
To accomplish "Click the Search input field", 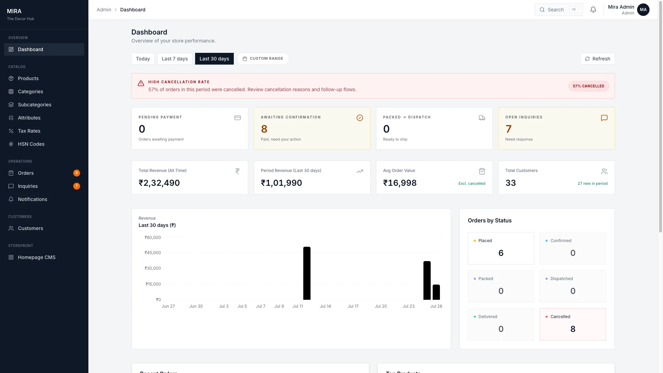I will 559,10.
